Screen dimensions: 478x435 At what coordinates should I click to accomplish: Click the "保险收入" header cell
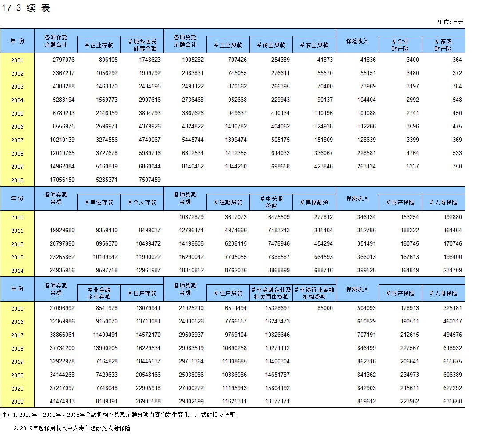point(357,41)
